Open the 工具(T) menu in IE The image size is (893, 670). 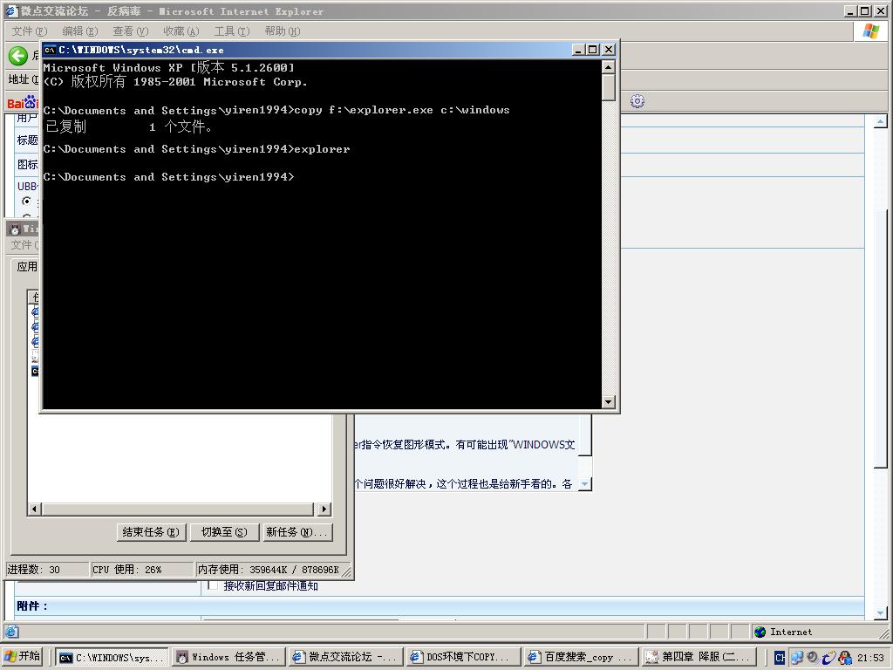tap(231, 31)
